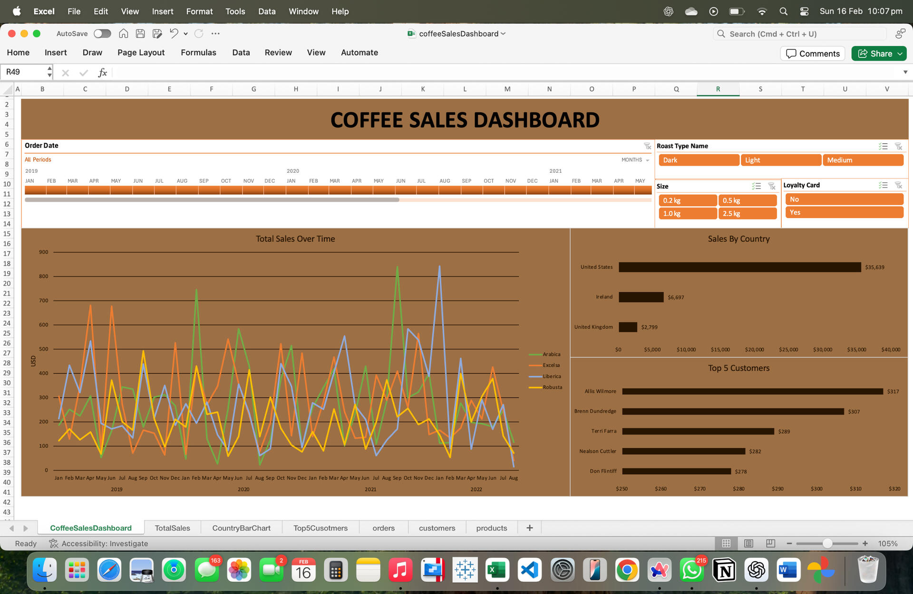Clear the Roast Type Name slicer filter

[898, 146]
